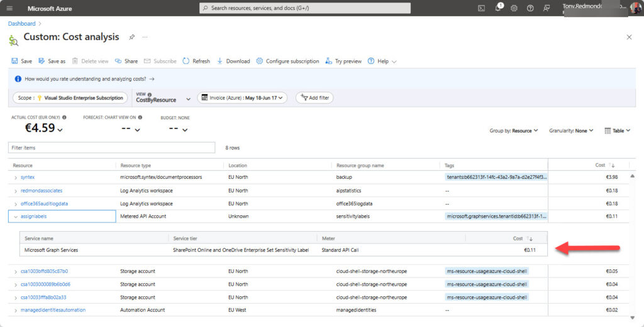Screen dimensions: 644x327
Task: Save the current view
Action: pos(22,61)
